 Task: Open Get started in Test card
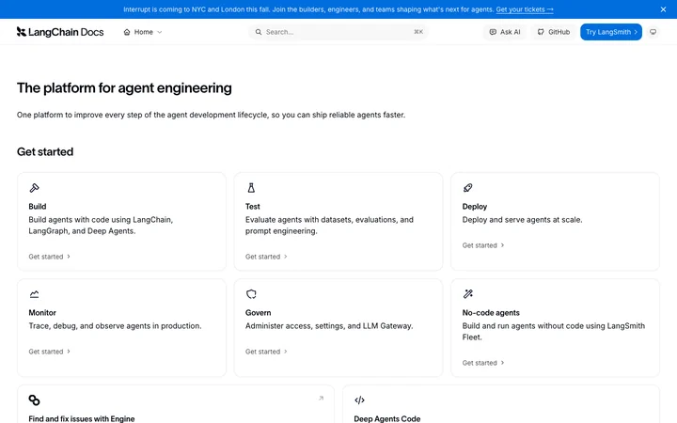point(266,257)
